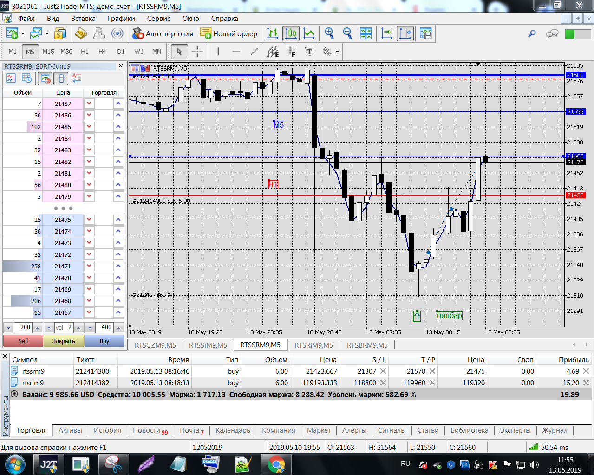Viewport: 594px width, 475px height.
Task: Switch chart to bar chart view
Action: [x=273, y=33]
